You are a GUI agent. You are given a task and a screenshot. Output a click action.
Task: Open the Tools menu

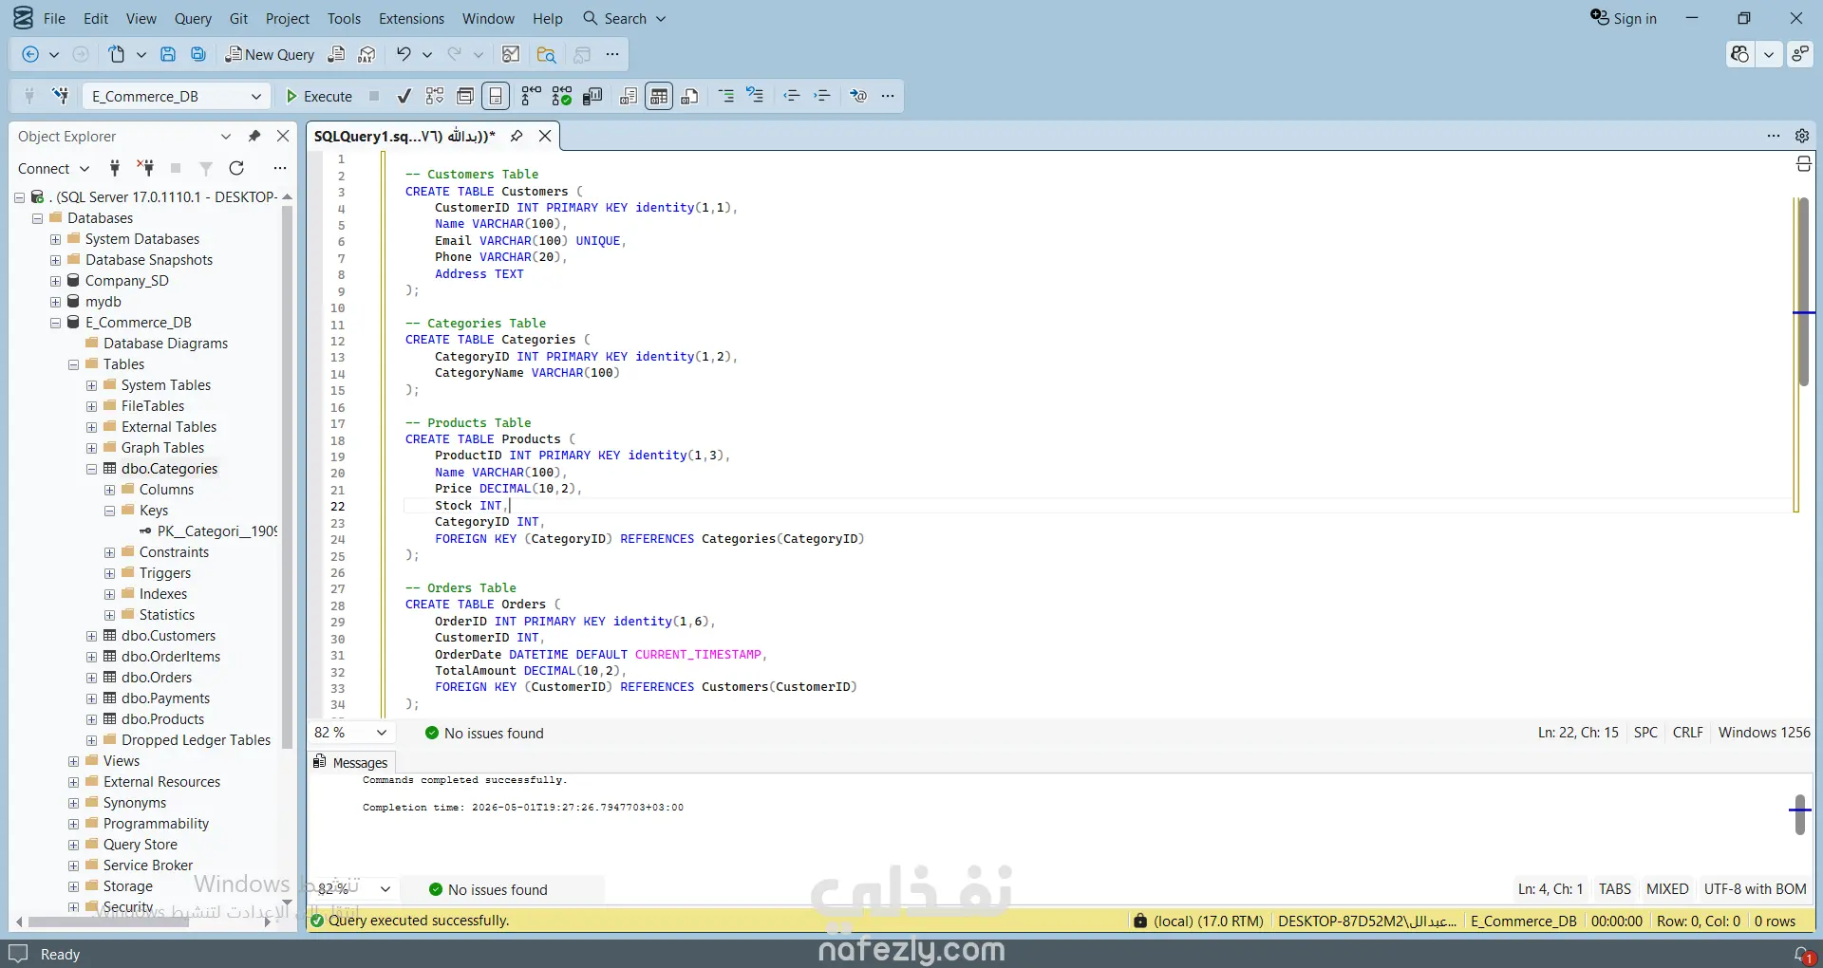tap(344, 18)
